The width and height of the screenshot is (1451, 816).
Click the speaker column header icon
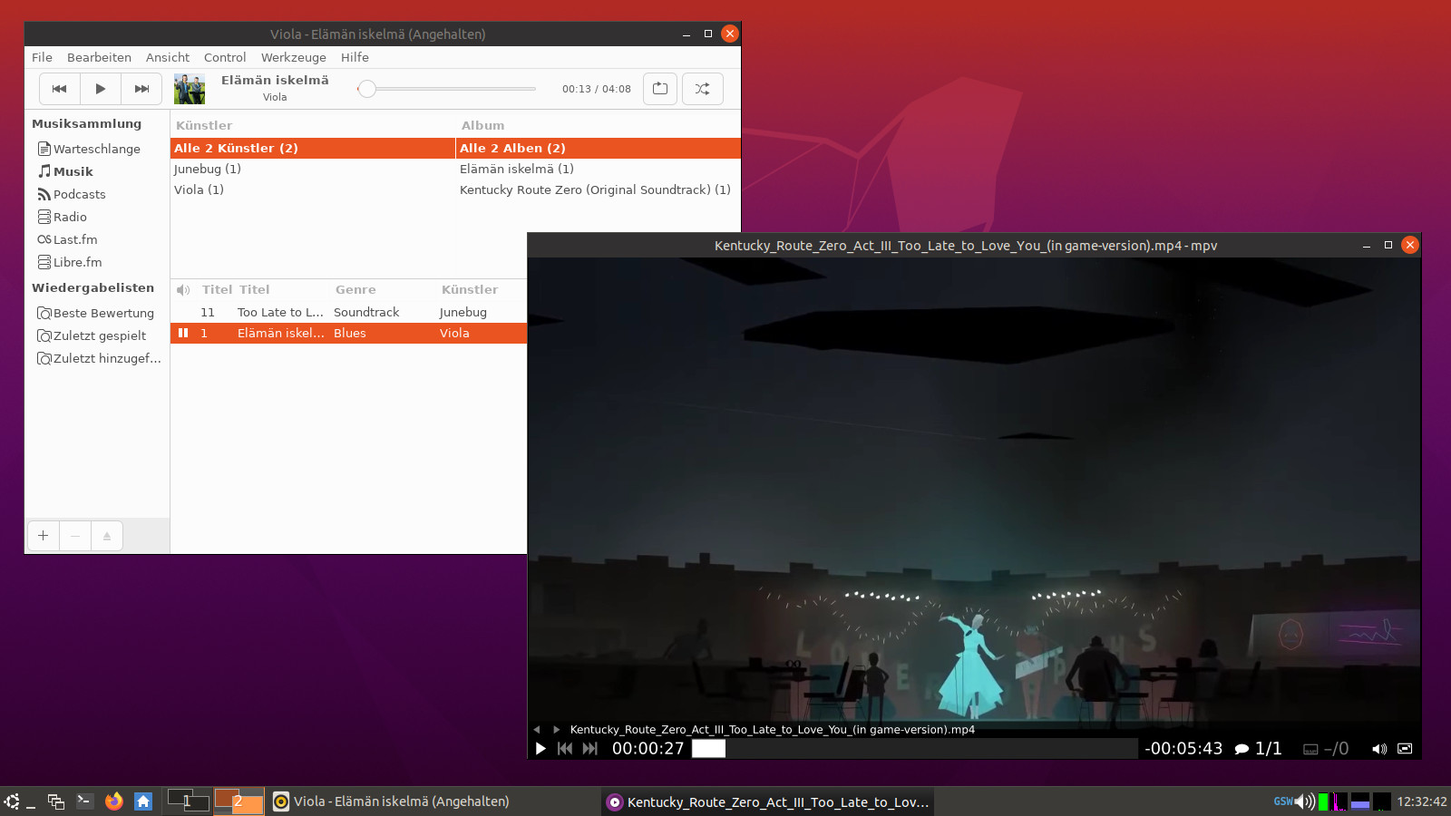[x=183, y=289]
